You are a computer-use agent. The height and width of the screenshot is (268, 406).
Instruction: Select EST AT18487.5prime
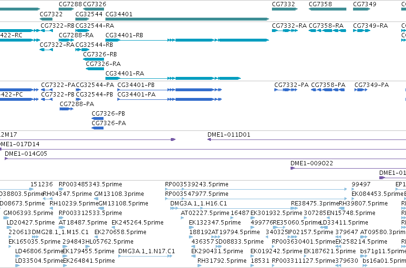[62, 227]
